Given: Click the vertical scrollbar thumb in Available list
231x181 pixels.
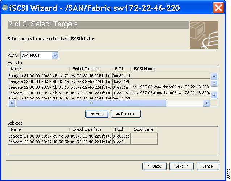Looking at the screenshot, I should [214, 83].
